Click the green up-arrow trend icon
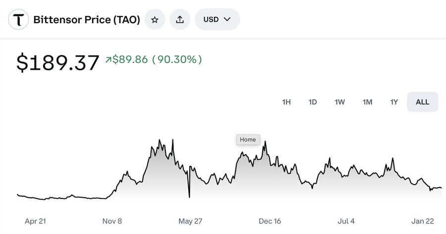Image resolution: width=446 pixels, height=234 pixels. (x=108, y=60)
